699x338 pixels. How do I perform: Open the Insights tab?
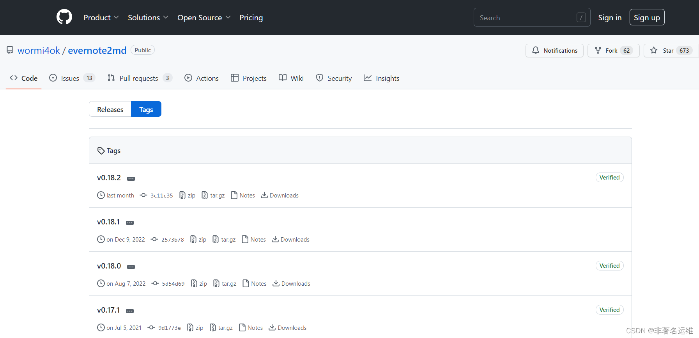[x=381, y=78]
